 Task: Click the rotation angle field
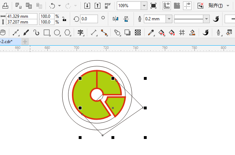coord(89,19)
